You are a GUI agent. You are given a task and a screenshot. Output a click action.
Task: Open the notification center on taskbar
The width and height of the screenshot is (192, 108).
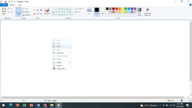point(188,105)
